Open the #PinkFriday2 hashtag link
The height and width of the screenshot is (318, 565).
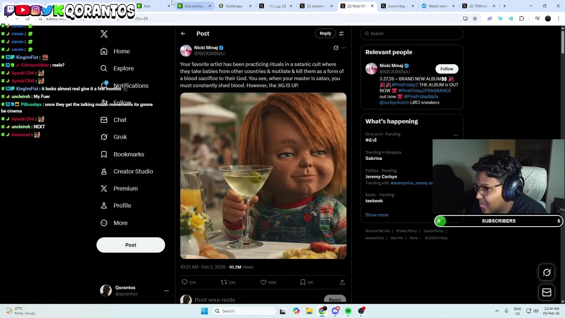(x=405, y=85)
